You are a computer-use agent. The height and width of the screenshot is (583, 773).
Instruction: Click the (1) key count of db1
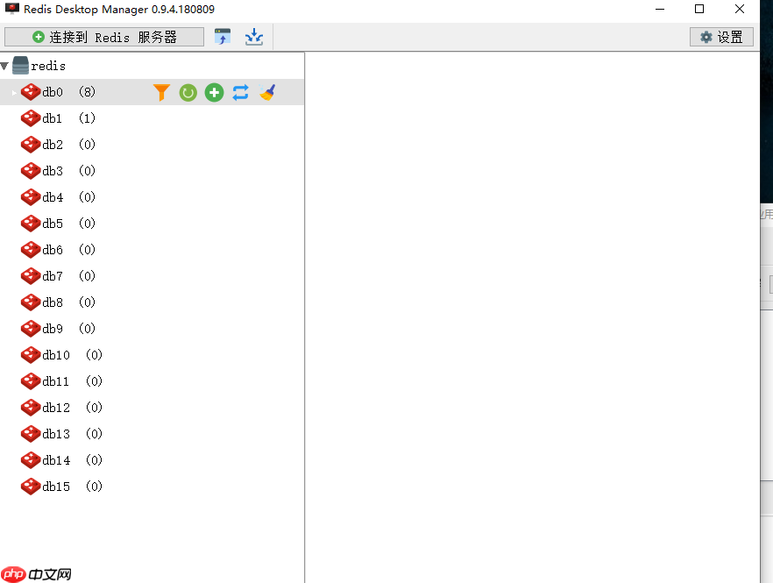point(88,118)
